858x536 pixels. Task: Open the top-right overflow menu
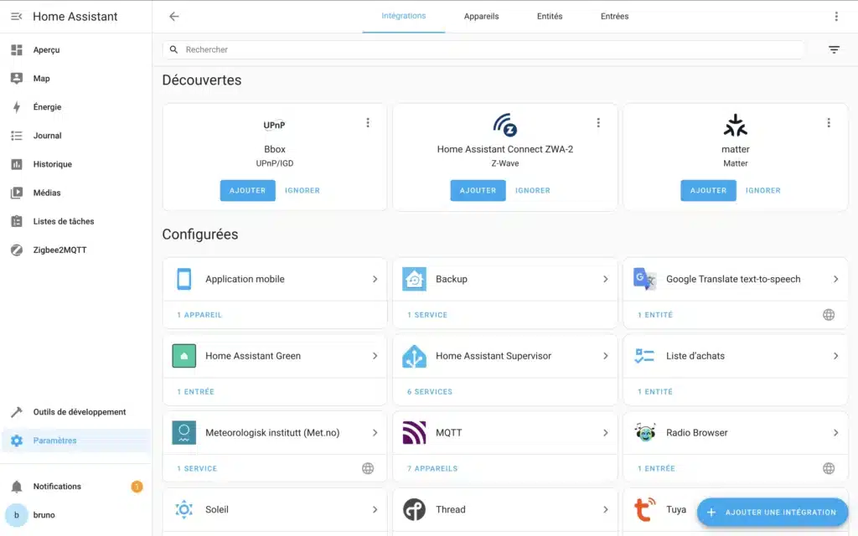pyautogui.click(x=836, y=17)
